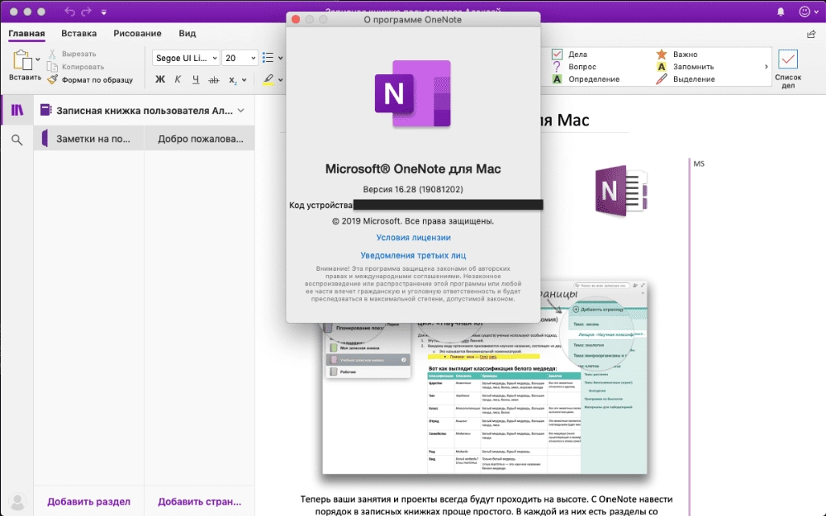Apply the Важно star tag
Image resolution: width=826 pixels, height=516 pixels.
(677, 54)
